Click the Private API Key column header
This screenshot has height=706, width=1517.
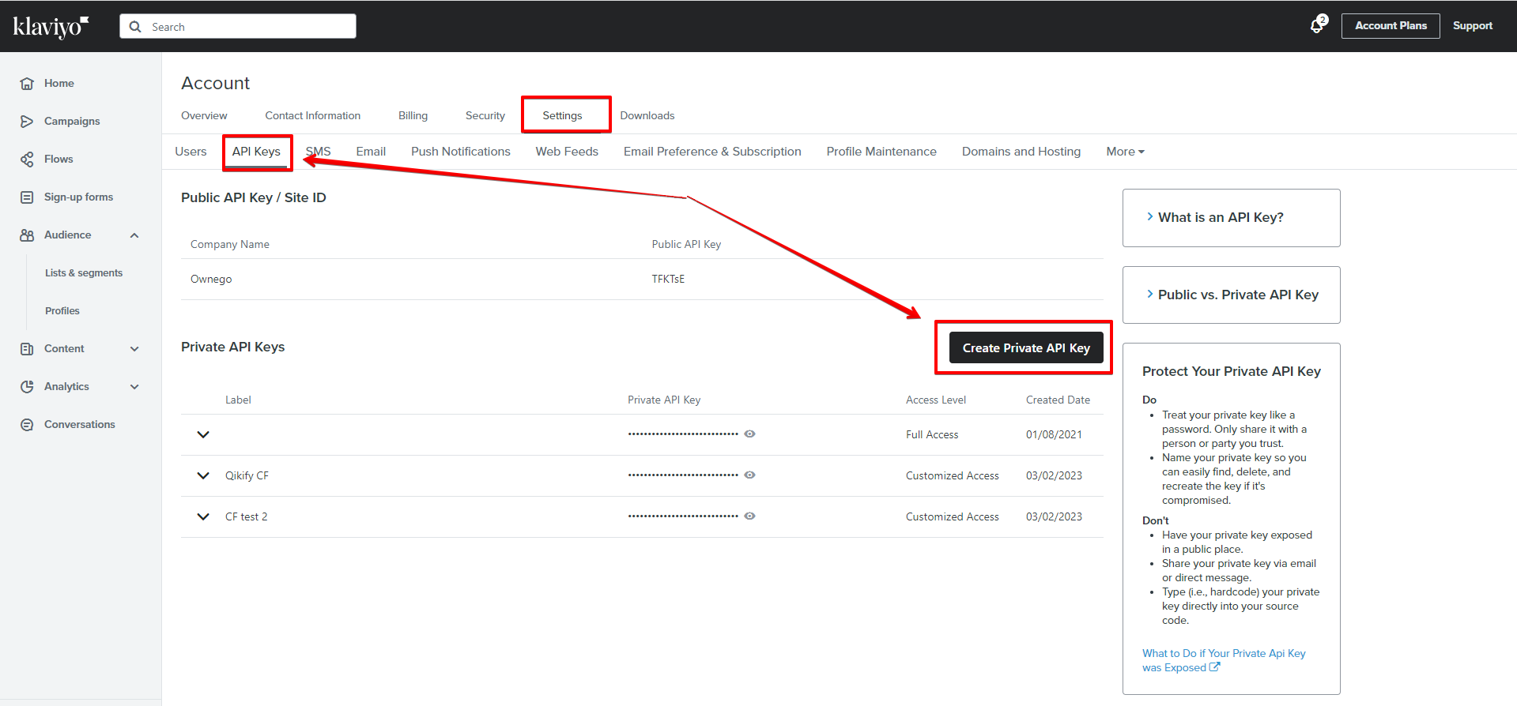(664, 400)
